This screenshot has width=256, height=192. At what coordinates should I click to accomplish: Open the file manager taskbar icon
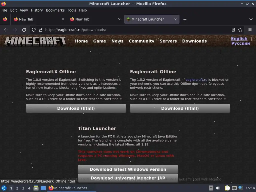[36, 188]
